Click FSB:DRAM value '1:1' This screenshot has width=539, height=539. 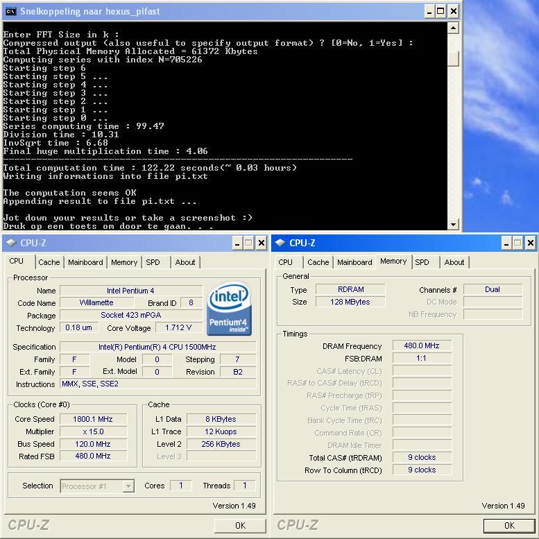422,358
